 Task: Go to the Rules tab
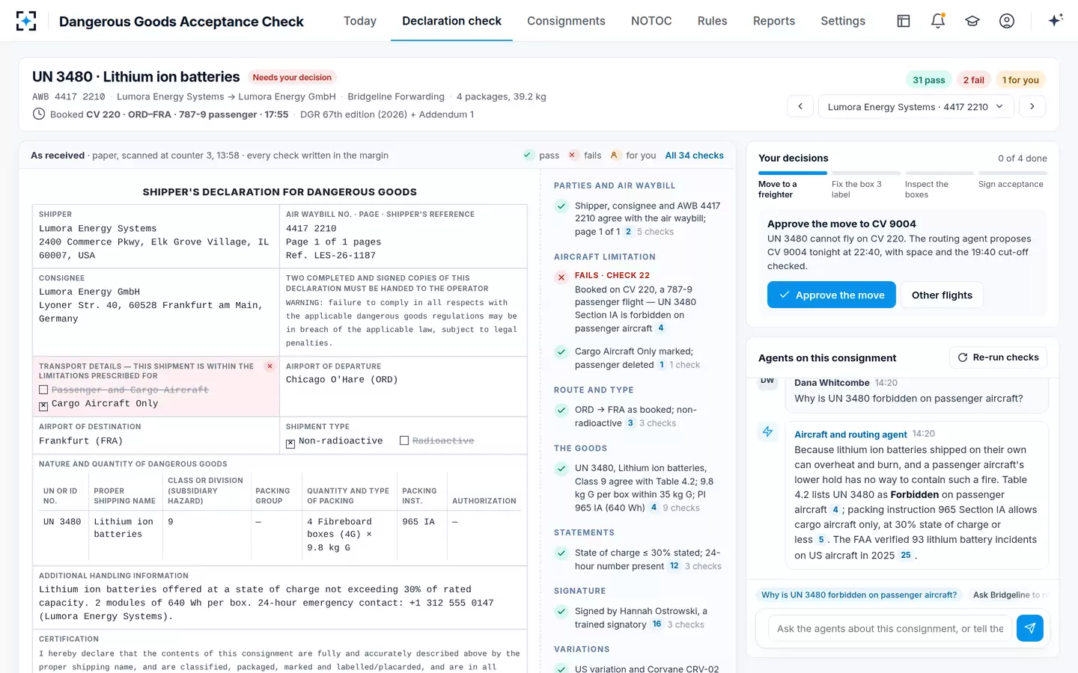(x=713, y=21)
